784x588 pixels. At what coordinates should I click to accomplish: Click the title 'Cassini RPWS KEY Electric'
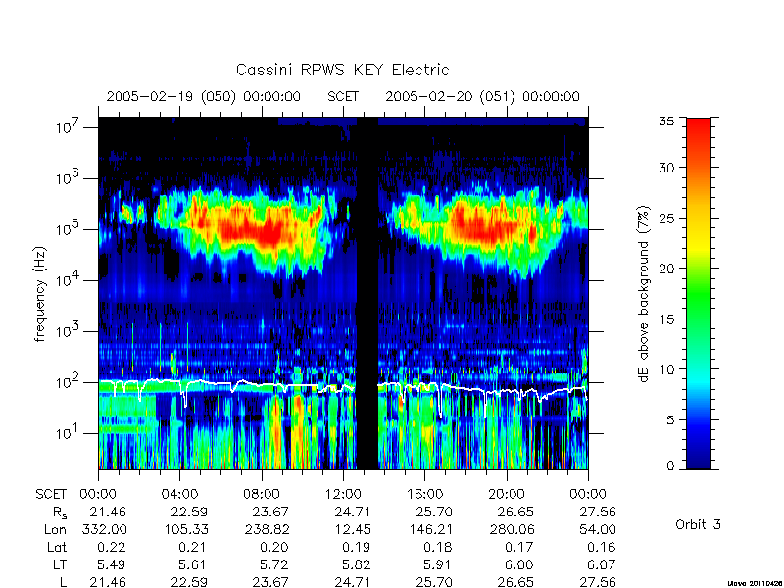coord(342,70)
